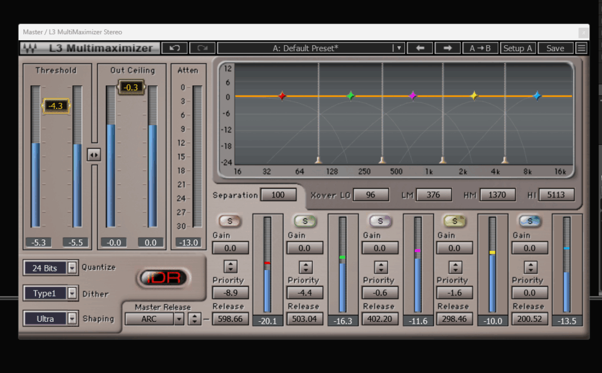Click the LM crossover field 376
This screenshot has height=373, width=602.
(x=434, y=195)
